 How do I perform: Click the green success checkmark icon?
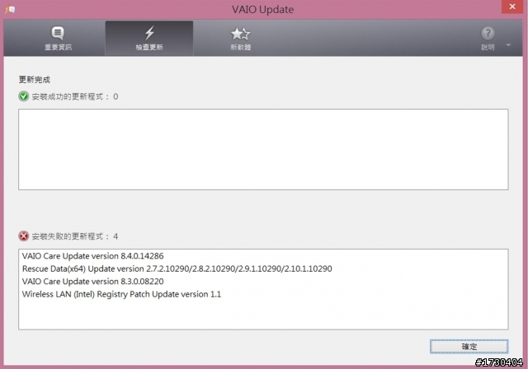click(x=24, y=96)
